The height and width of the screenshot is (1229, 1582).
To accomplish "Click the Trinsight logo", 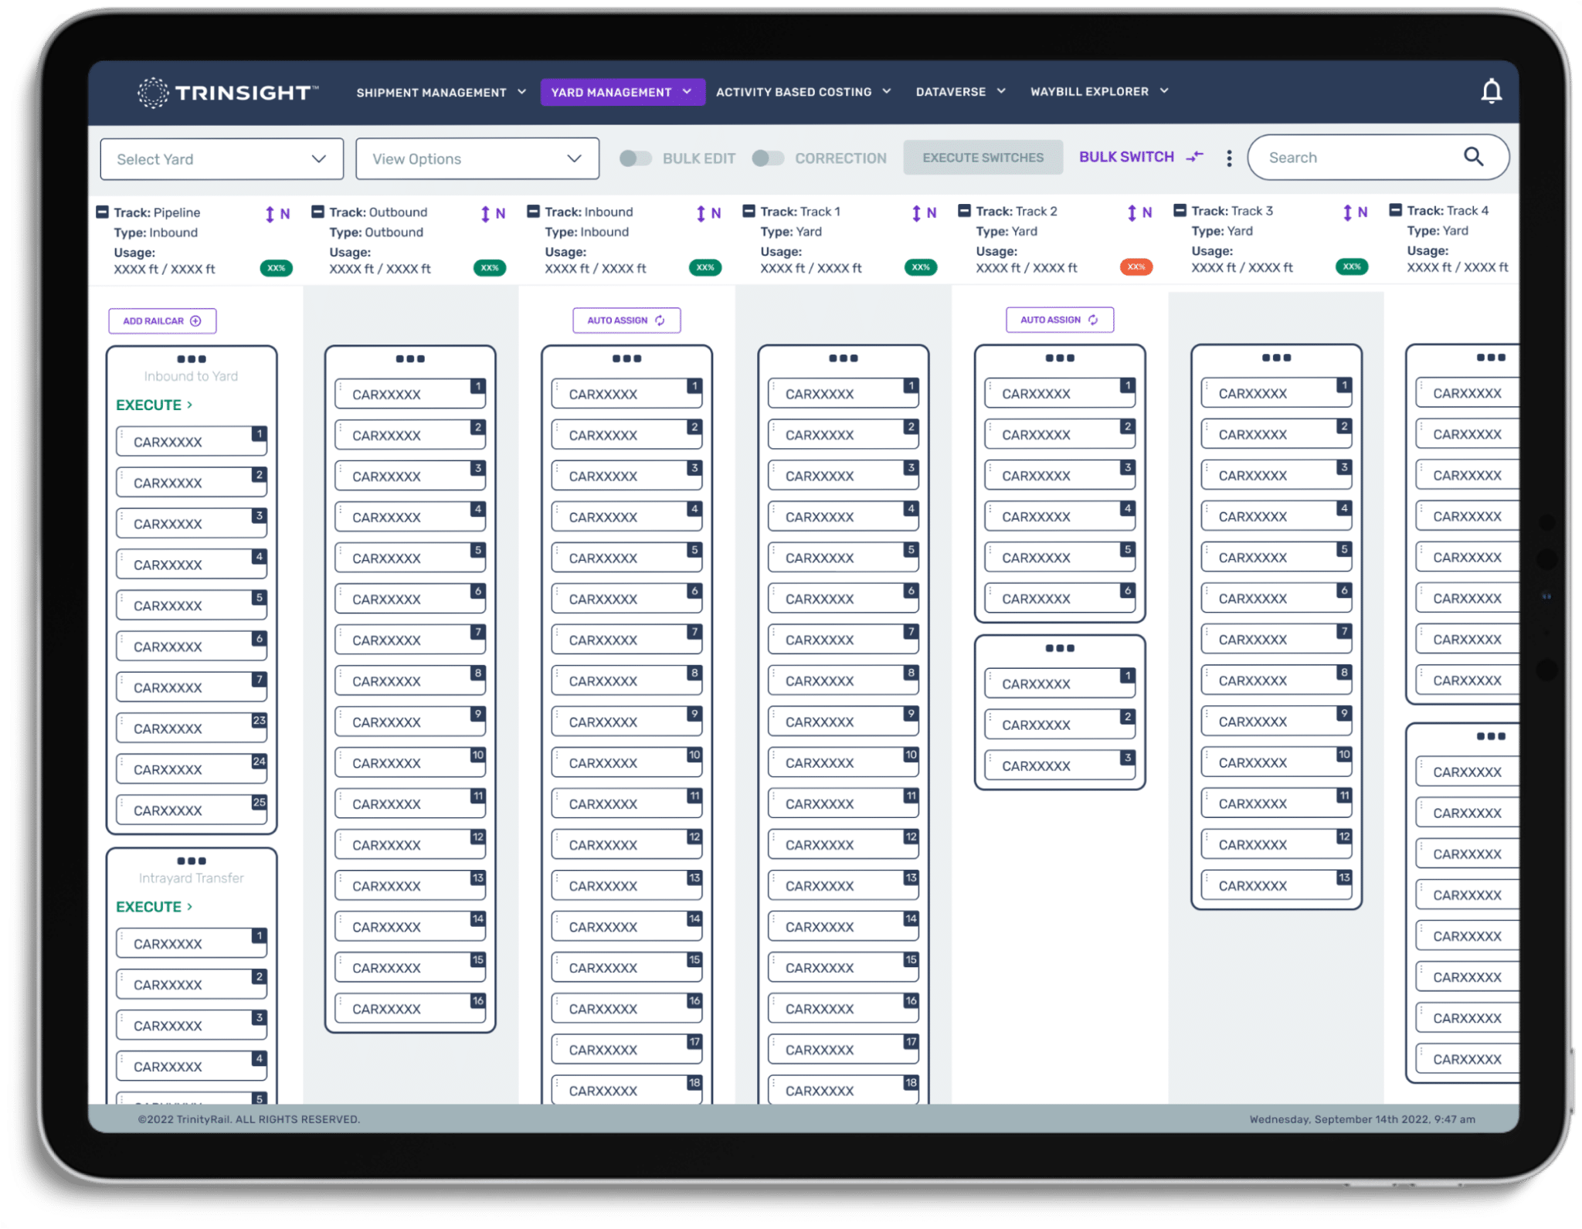I will pyautogui.click(x=228, y=93).
